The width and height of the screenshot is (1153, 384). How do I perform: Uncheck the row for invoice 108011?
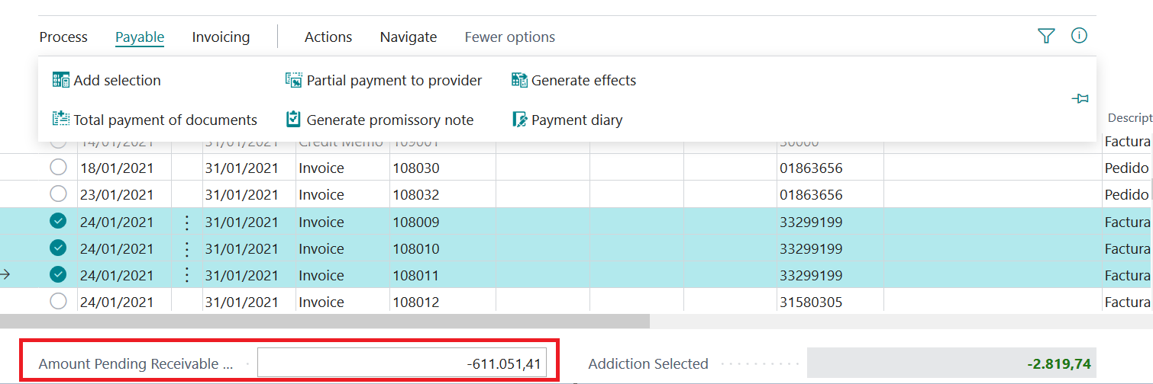coord(58,274)
